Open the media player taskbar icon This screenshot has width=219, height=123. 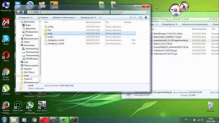pyautogui.click(x=24, y=120)
